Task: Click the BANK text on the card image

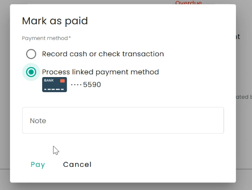Action: pos(49,80)
